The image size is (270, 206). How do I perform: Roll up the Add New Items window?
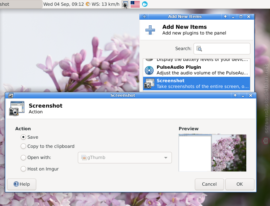pyautogui.click(x=225, y=17)
